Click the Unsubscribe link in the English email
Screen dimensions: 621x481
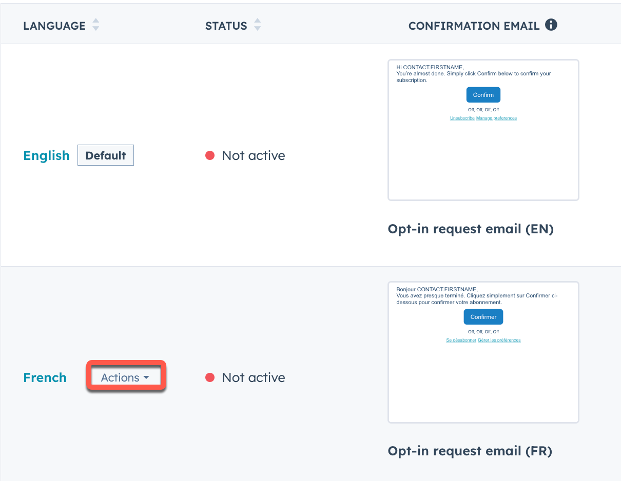pos(462,118)
